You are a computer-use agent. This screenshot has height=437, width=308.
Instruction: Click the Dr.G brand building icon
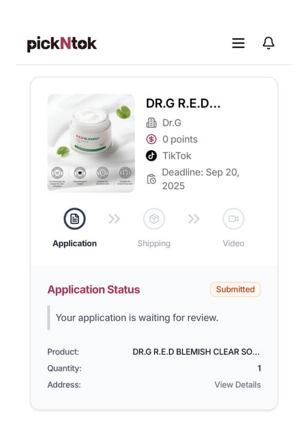coord(151,123)
